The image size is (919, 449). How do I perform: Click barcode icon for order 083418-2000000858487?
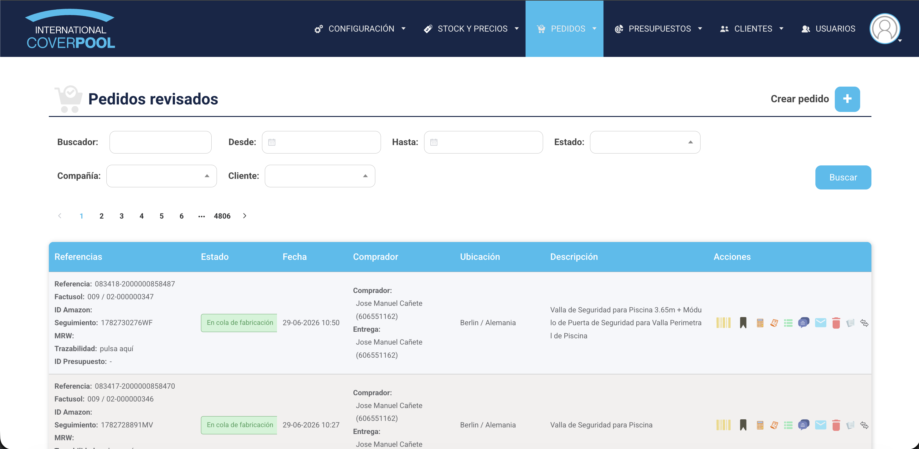pos(723,323)
